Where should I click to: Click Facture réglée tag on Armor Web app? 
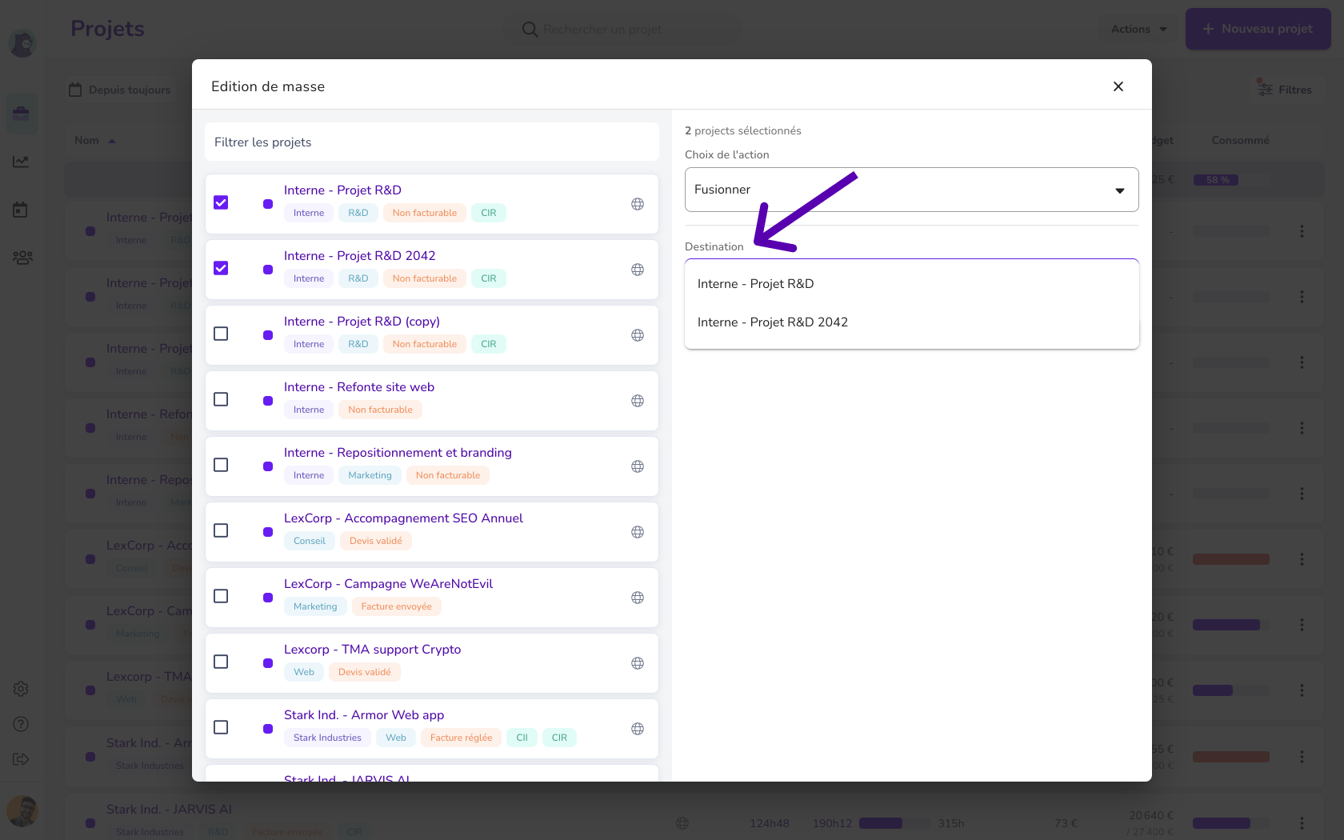click(461, 738)
